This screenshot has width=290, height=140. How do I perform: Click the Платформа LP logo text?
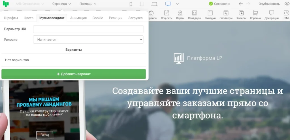click(204, 58)
